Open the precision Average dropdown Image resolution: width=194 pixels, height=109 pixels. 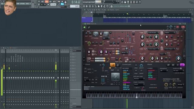[181, 85]
